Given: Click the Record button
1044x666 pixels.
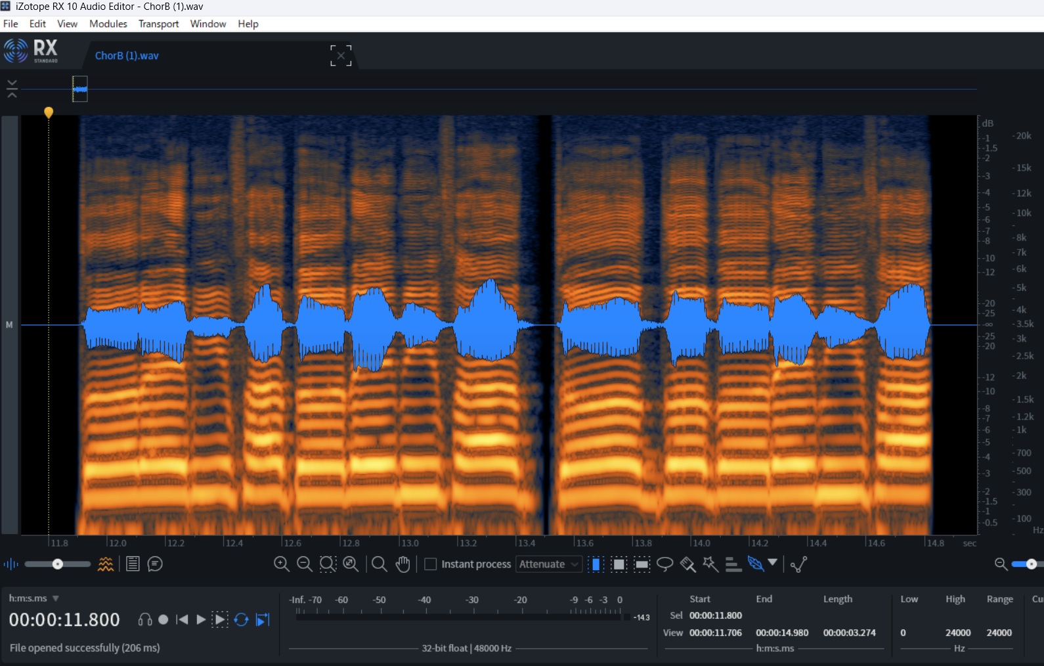Looking at the screenshot, I should pyautogui.click(x=163, y=619).
